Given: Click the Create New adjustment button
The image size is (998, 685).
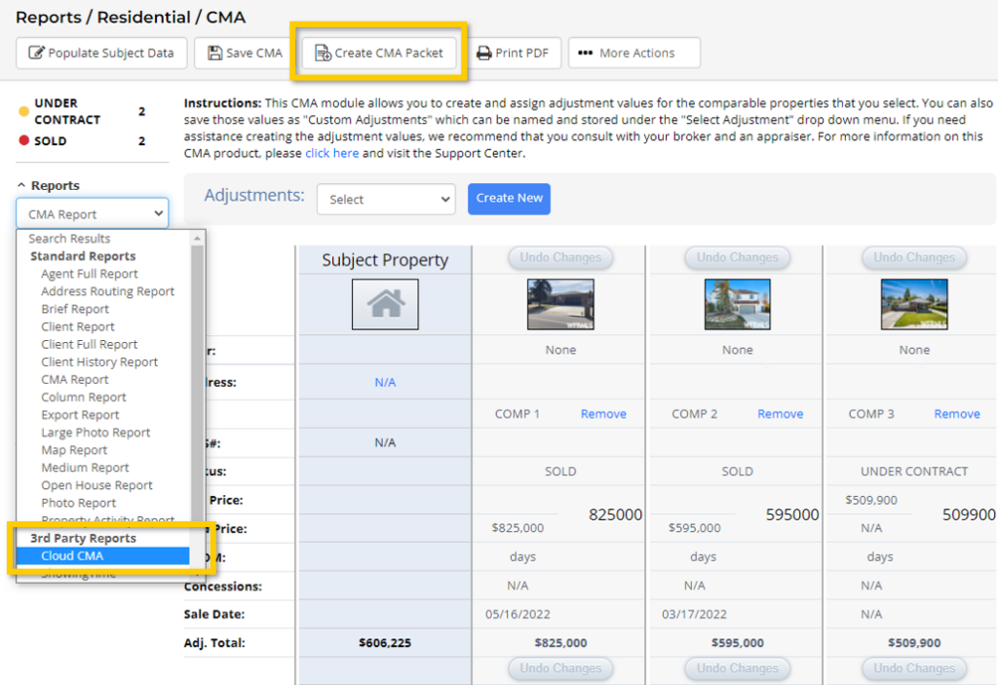Looking at the screenshot, I should tap(509, 198).
